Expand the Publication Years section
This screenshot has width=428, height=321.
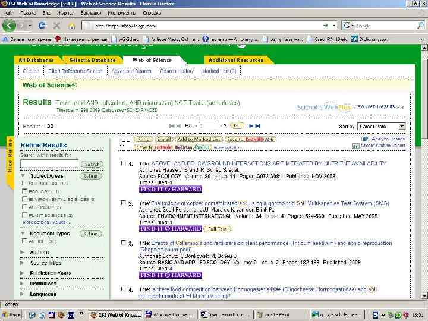pos(23,273)
